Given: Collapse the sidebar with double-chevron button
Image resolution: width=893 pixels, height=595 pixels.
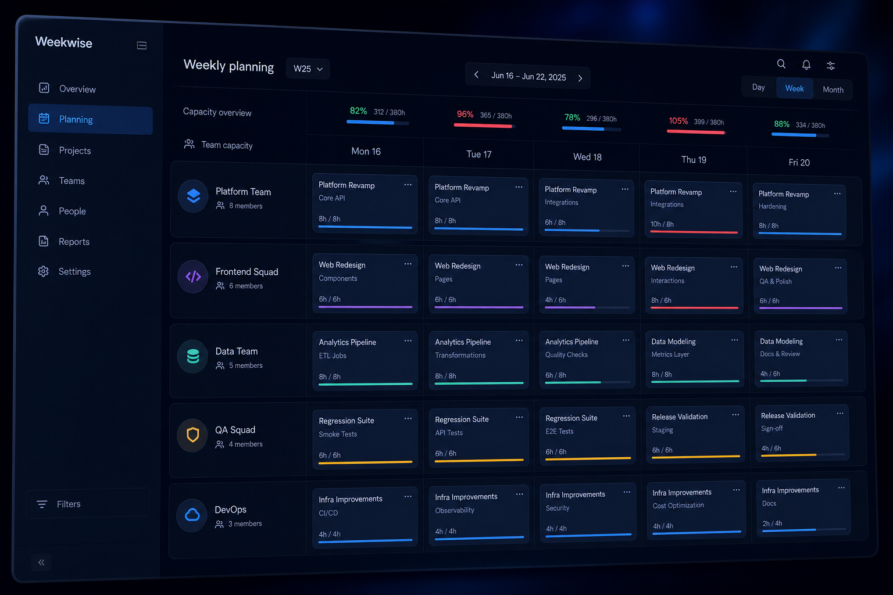Looking at the screenshot, I should click(41, 562).
